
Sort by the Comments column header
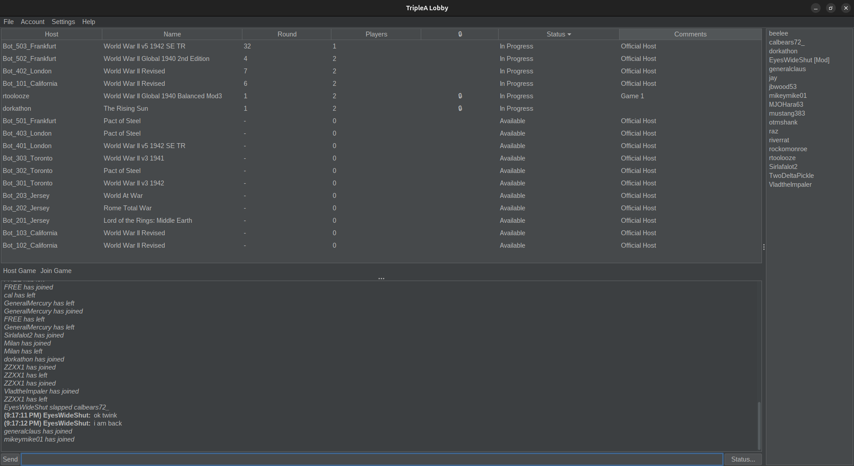click(690, 34)
